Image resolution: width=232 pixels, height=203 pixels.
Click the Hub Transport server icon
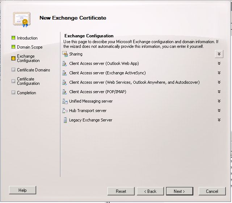coord(65,111)
